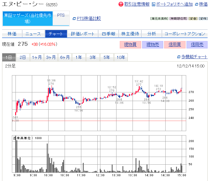Click the stock code (6255) text
Image resolution: width=210 pixels, height=181 pixels.
pyautogui.click(x=52, y=5)
